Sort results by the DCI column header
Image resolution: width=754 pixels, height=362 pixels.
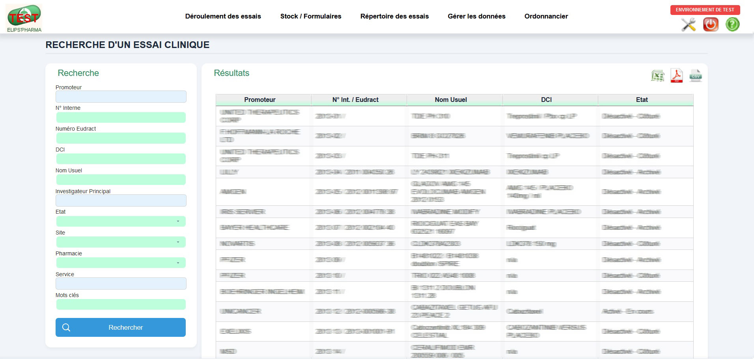(x=547, y=100)
